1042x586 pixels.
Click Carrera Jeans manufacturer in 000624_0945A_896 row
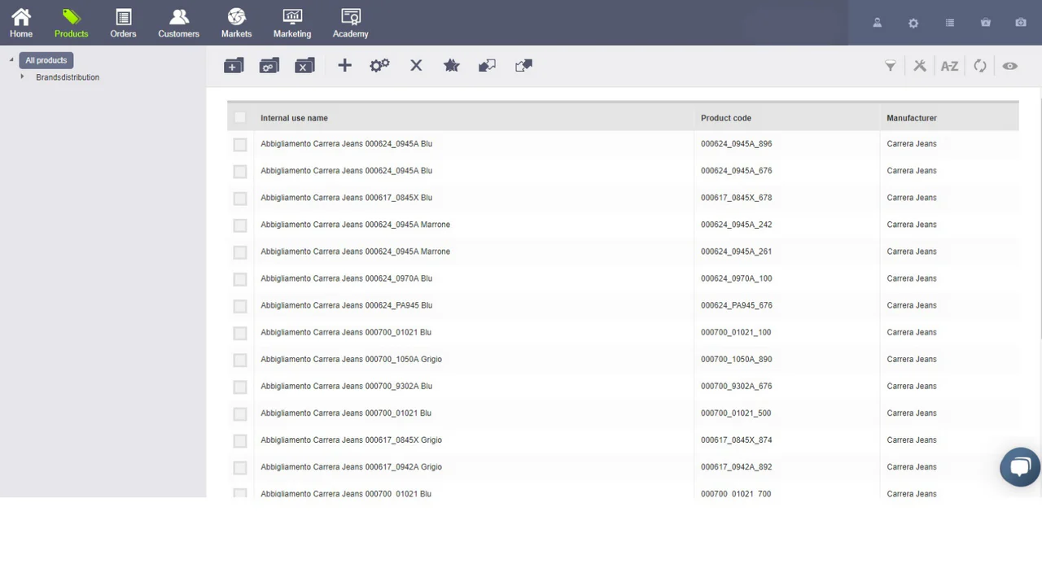tap(911, 143)
